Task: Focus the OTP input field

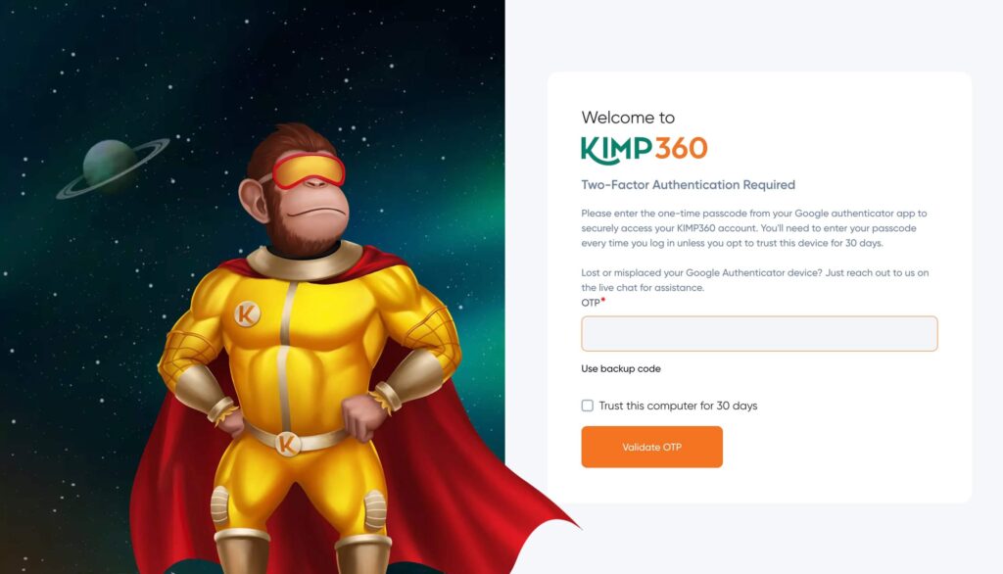Action: click(759, 333)
